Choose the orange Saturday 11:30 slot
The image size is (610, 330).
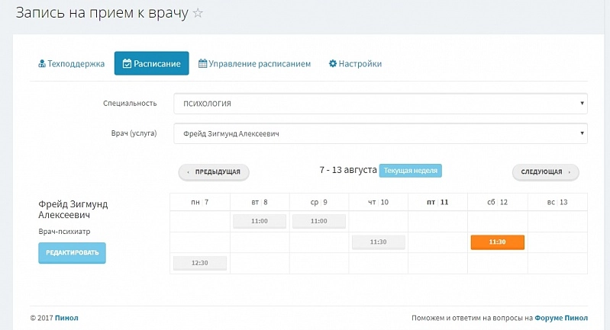[x=497, y=242]
